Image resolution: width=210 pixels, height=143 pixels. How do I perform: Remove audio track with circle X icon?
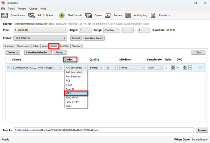click(200, 68)
